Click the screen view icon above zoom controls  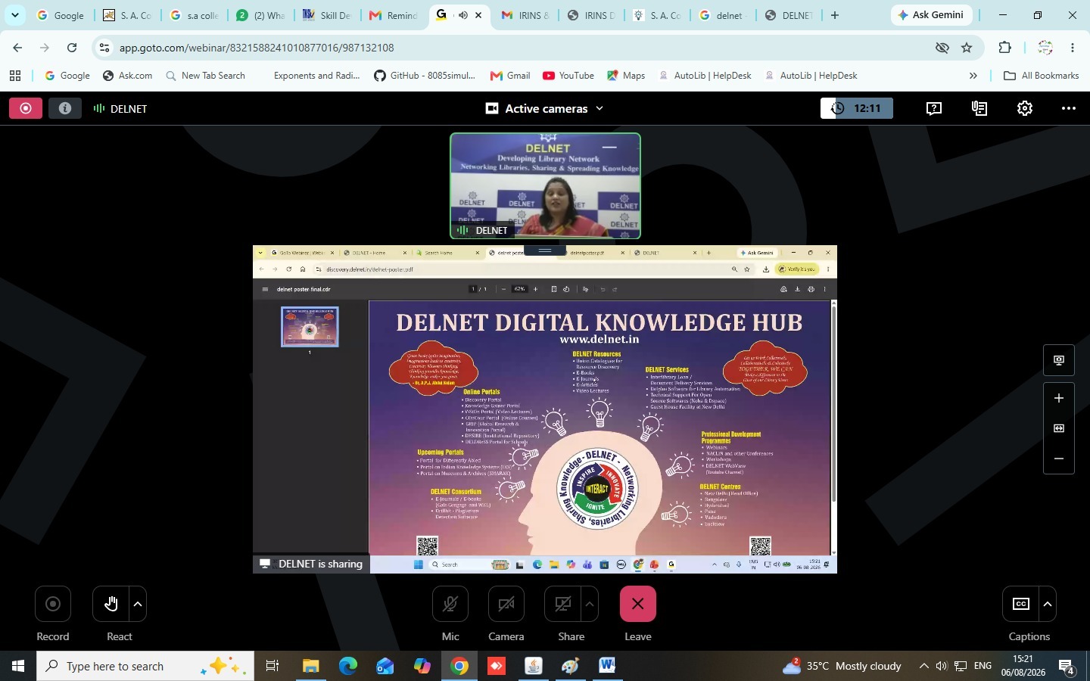pyautogui.click(x=1059, y=360)
